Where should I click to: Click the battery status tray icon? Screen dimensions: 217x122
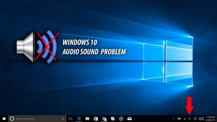click(179, 119)
